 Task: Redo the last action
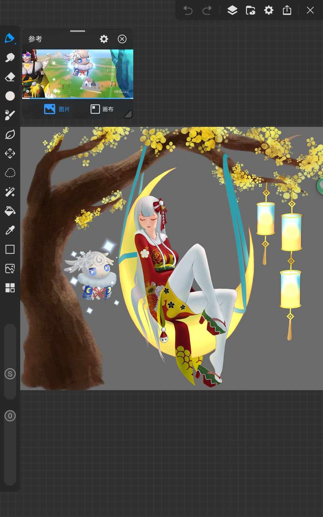click(x=207, y=10)
